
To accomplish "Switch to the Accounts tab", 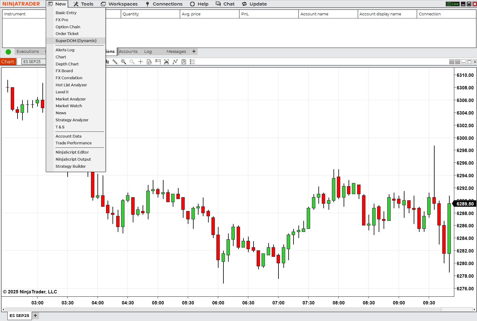I will (x=128, y=52).
